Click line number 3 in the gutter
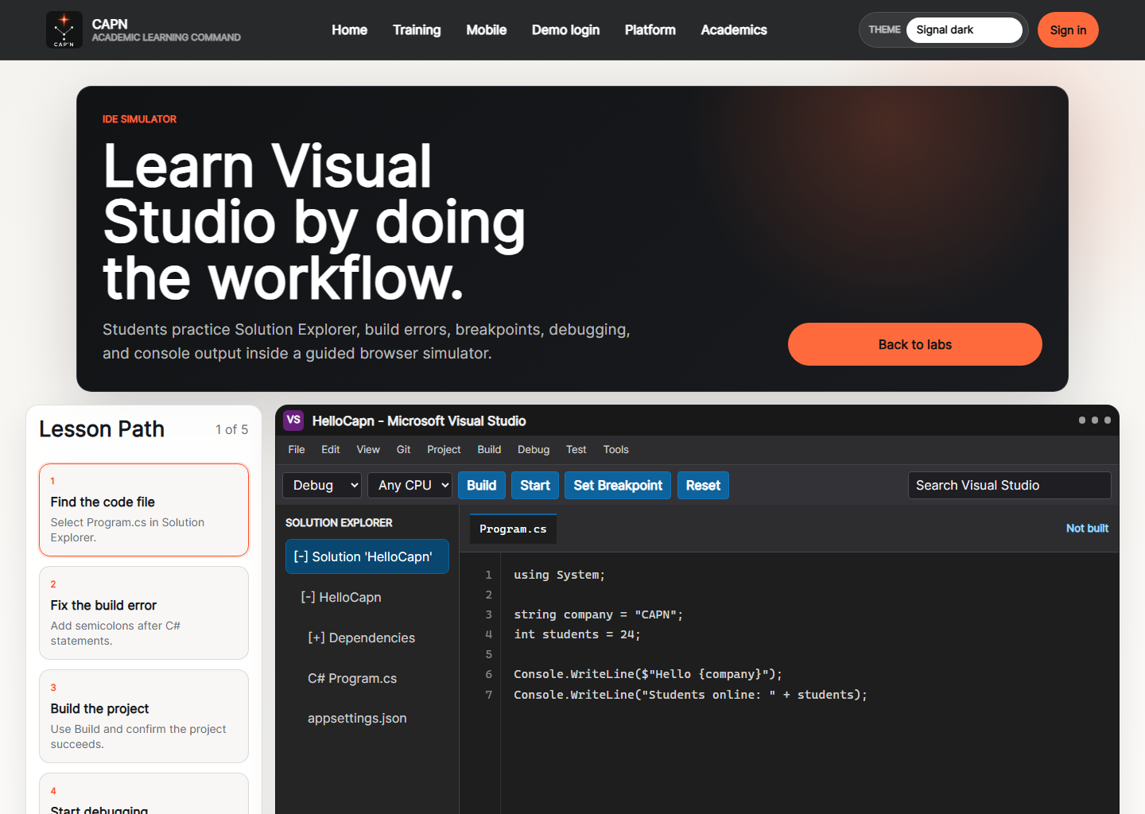 tap(488, 614)
